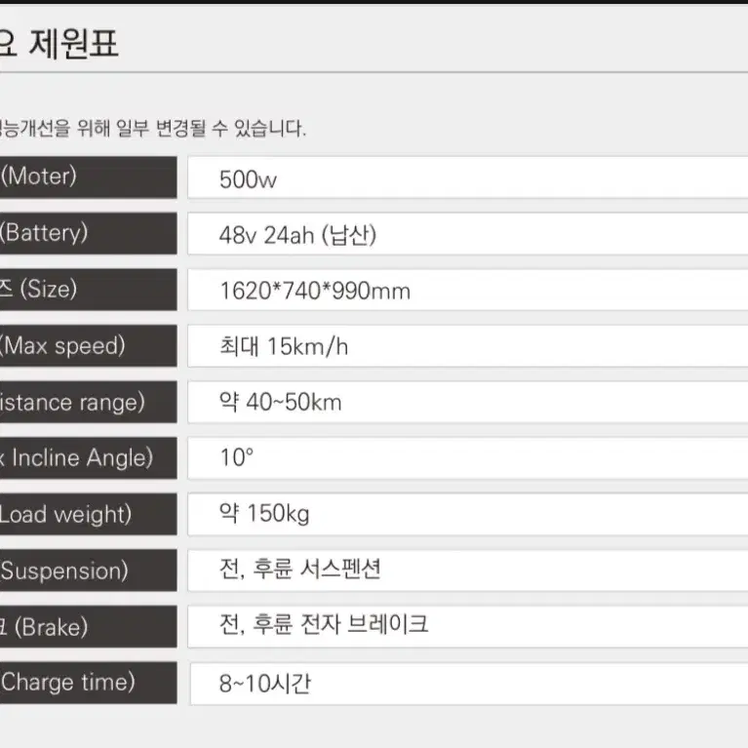
Task: Click the Load weight label cell
Action: tap(88, 514)
